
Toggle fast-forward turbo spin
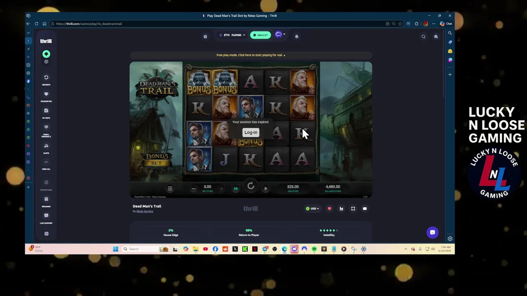(236, 189)
